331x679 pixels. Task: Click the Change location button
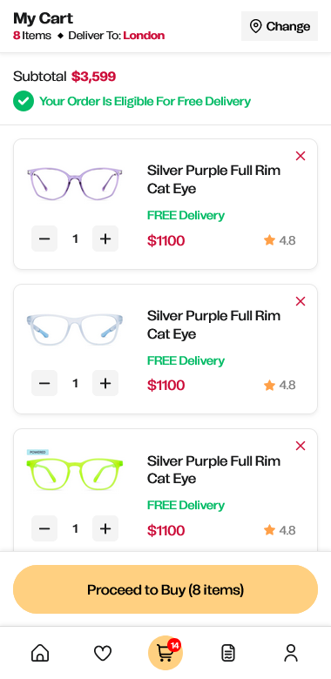pyautogui.click(x=280, y=26)
